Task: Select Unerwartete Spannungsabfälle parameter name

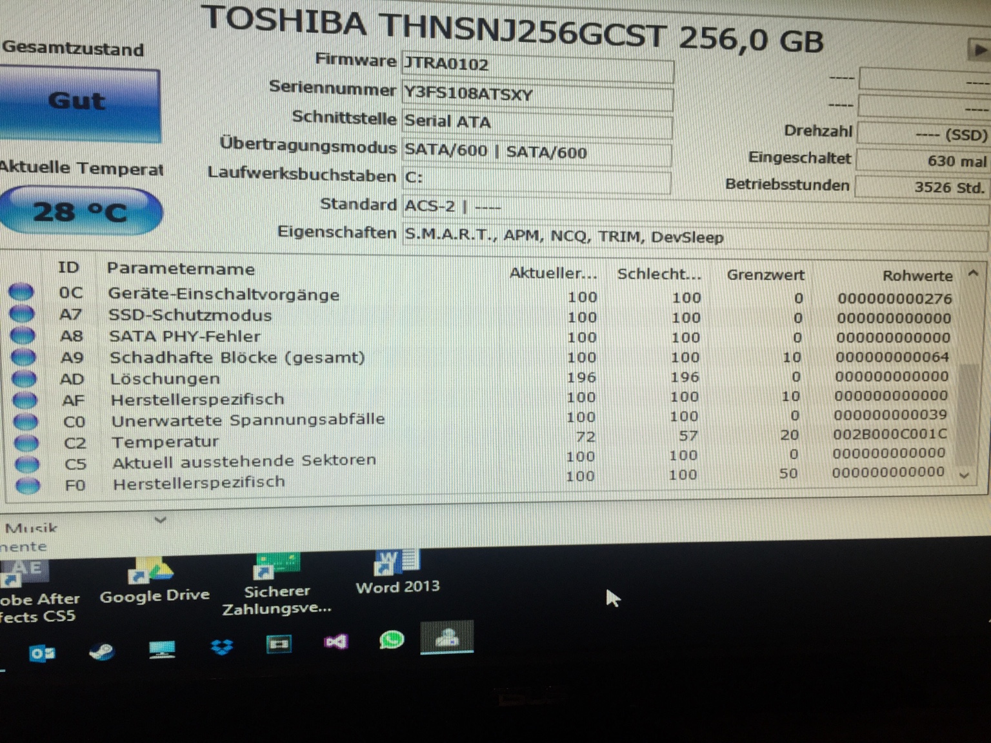Action: pyautogui.click(x=248, y=420)
